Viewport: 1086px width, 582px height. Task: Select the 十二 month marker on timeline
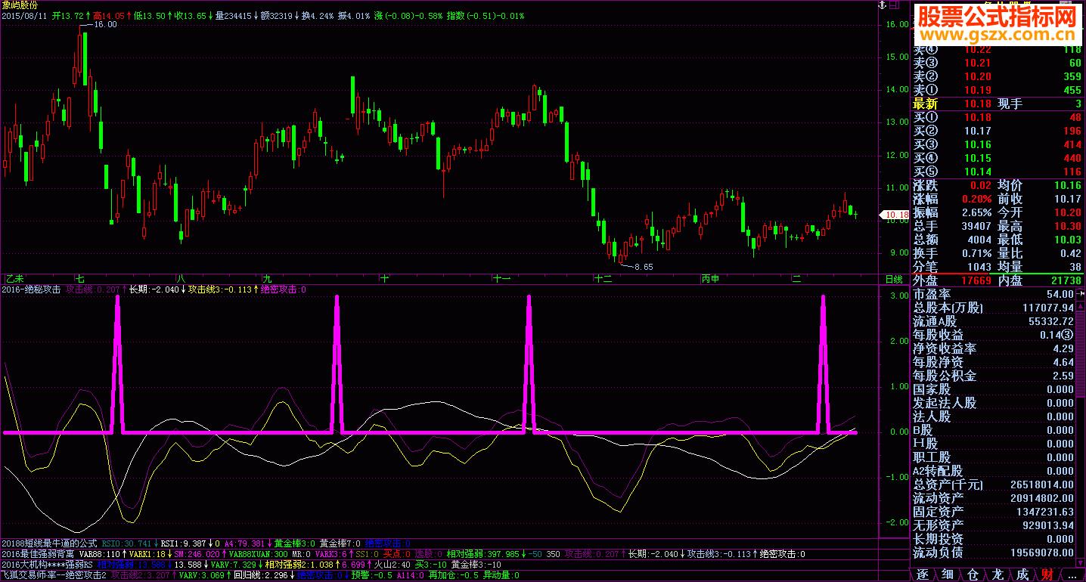pos(603,279)
